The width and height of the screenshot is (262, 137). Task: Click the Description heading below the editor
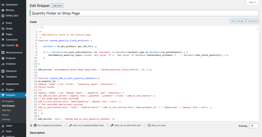pos(37,133)
